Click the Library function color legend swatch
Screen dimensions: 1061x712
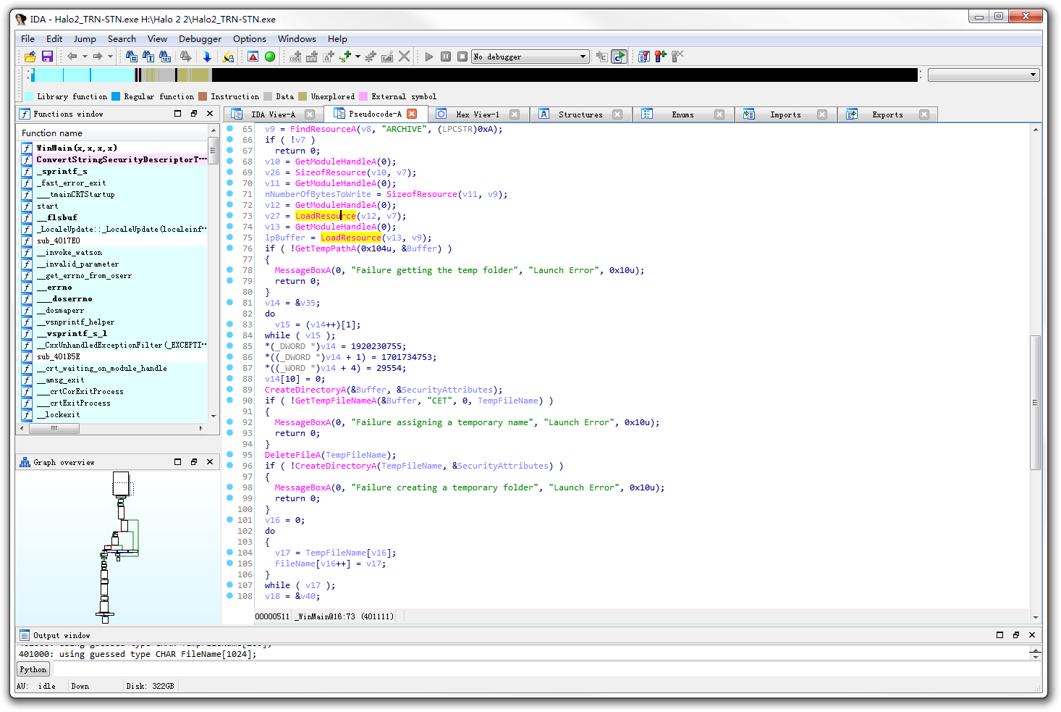(x=29, y=96)
